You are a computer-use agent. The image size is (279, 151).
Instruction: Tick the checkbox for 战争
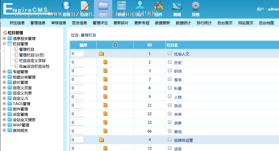click(170, 122)
